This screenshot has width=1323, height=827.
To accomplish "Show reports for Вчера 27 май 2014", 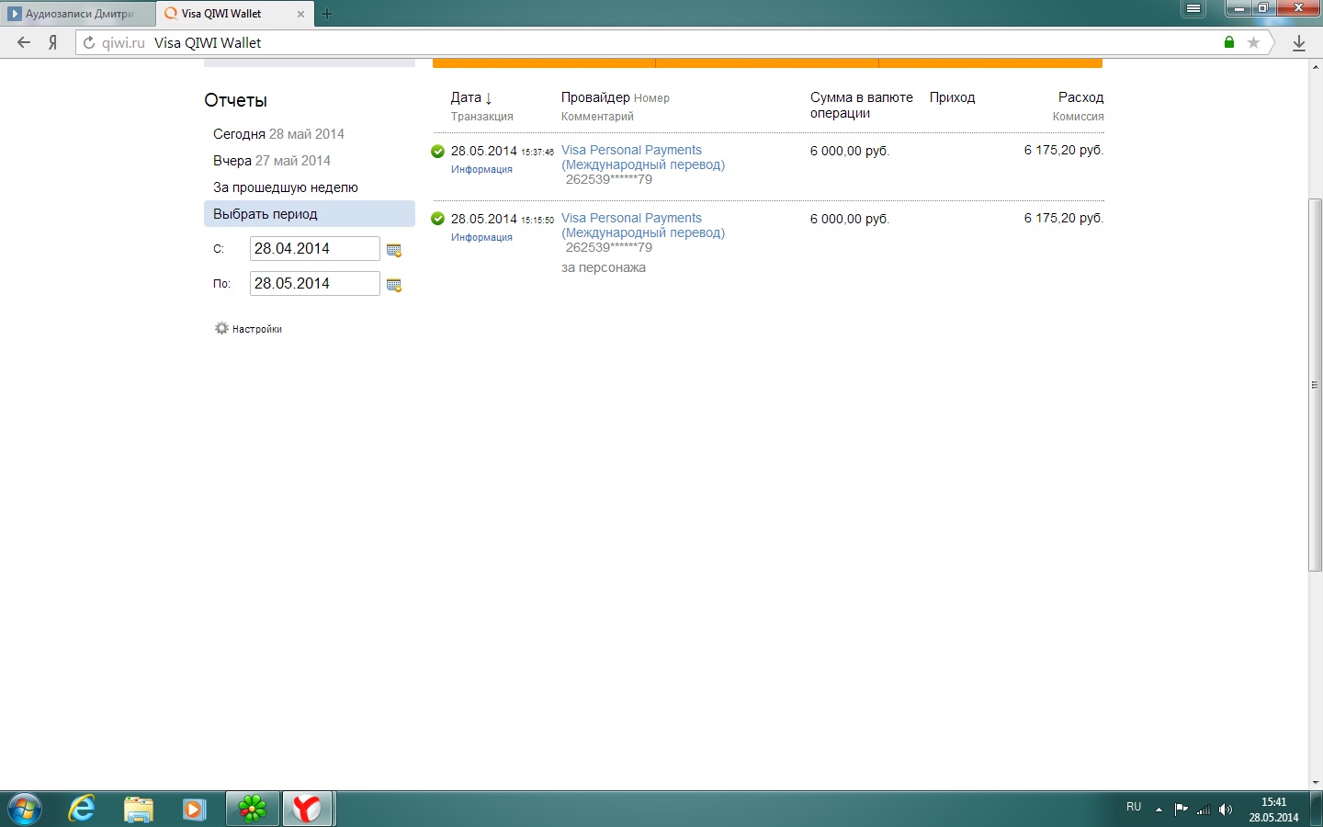I will point(272,161).
